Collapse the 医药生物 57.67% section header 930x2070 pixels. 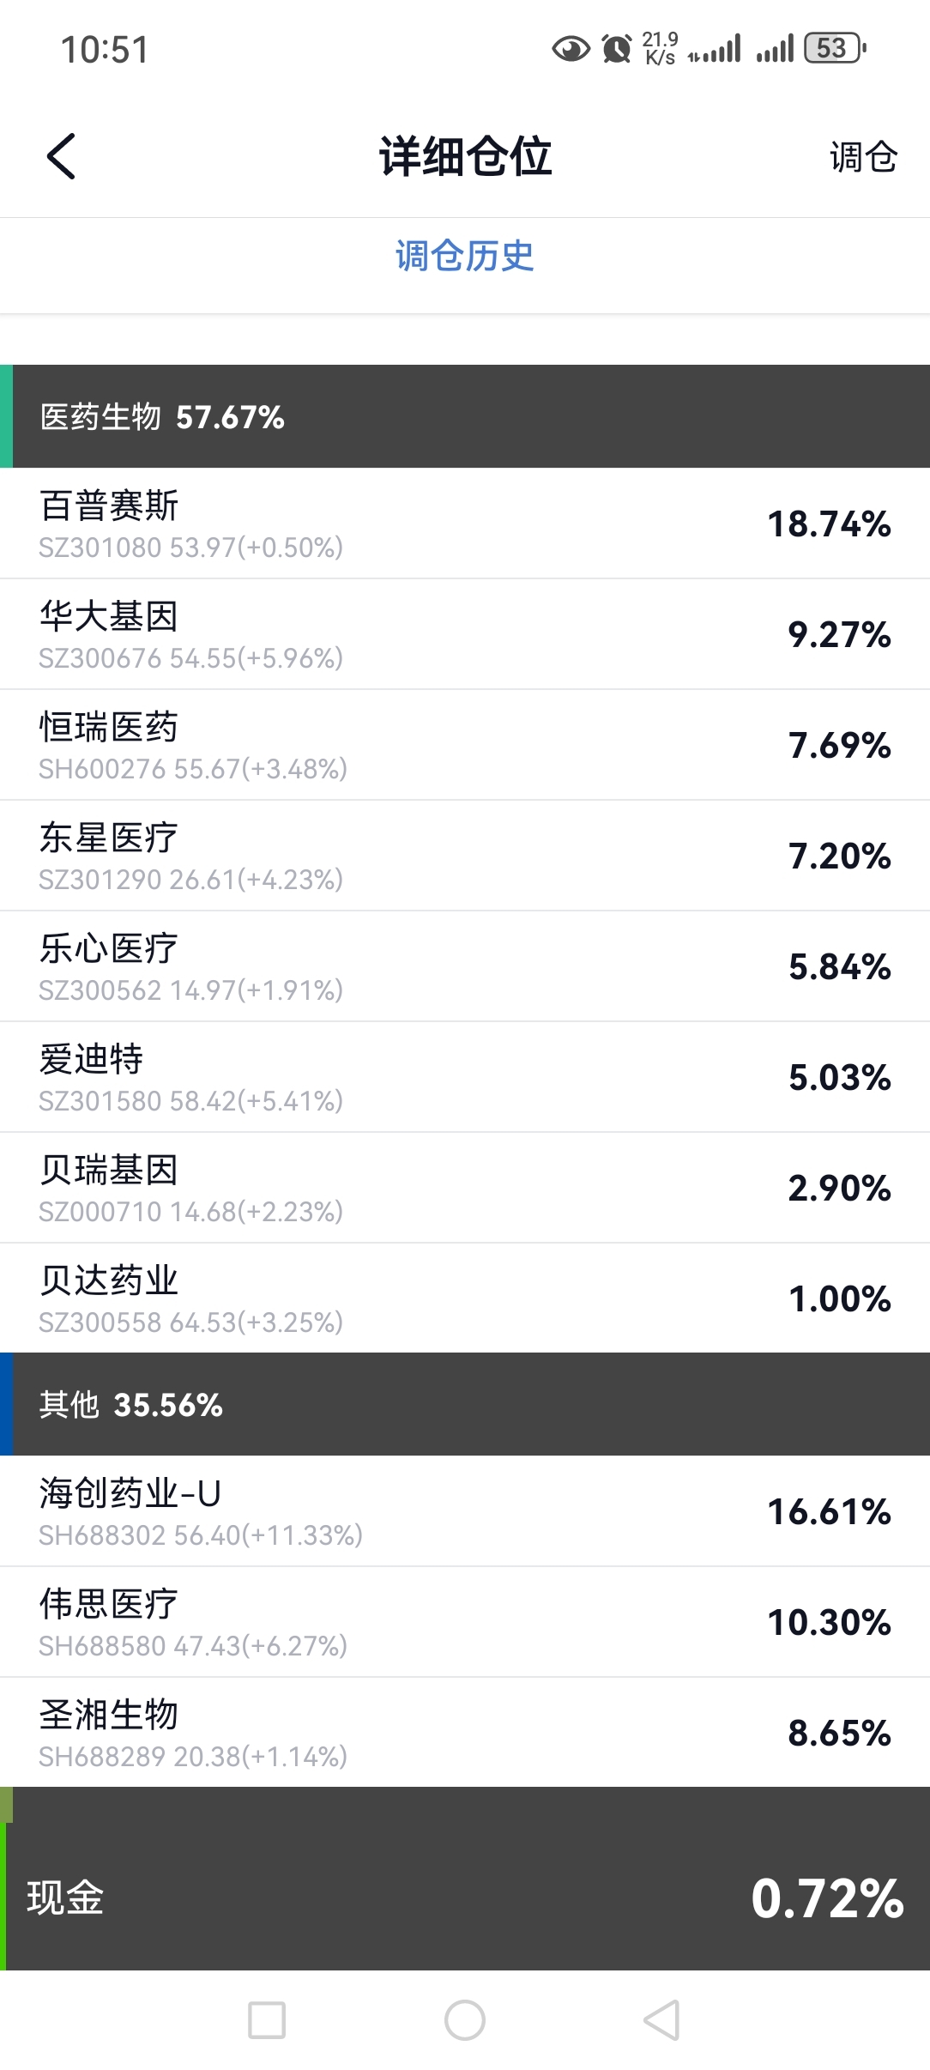pos(465,416)
